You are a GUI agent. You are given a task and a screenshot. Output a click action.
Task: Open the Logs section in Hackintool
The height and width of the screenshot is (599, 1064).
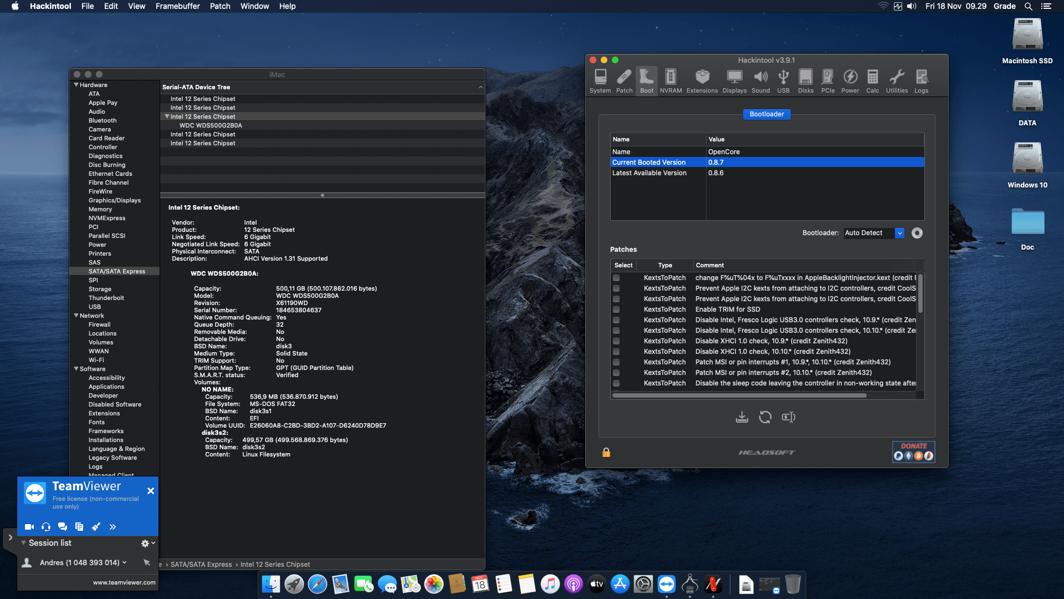coord(921,81)
